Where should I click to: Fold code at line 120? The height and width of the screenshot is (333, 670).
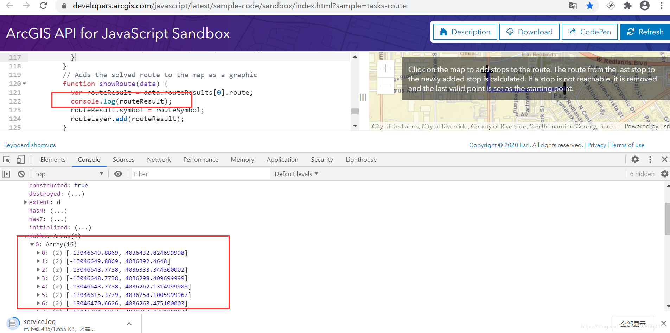coord(24,84)
